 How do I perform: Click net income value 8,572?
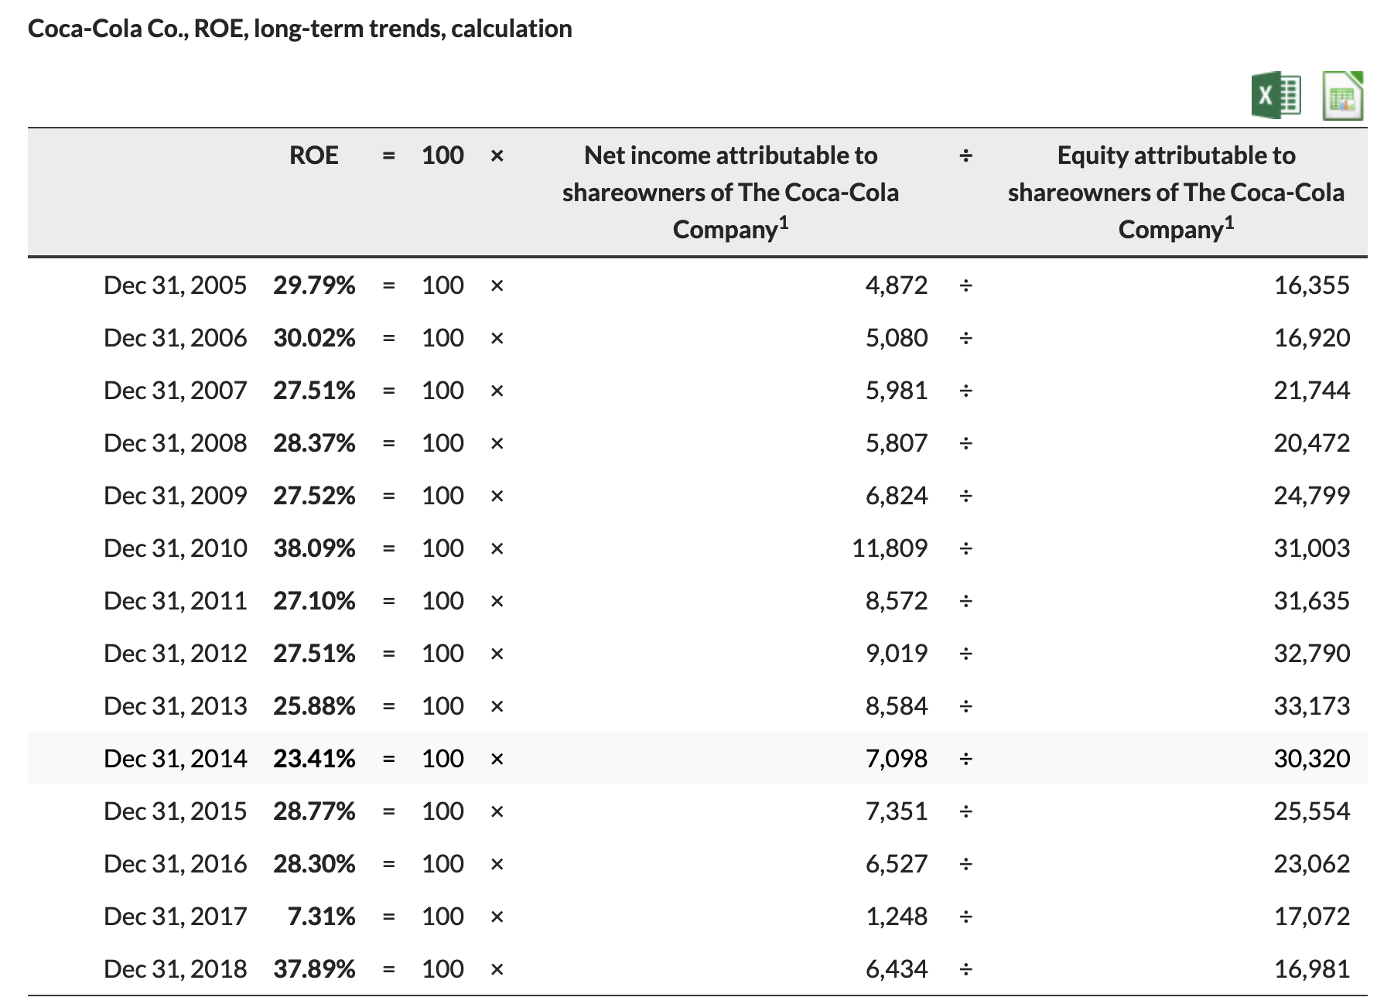coord(896,601)
